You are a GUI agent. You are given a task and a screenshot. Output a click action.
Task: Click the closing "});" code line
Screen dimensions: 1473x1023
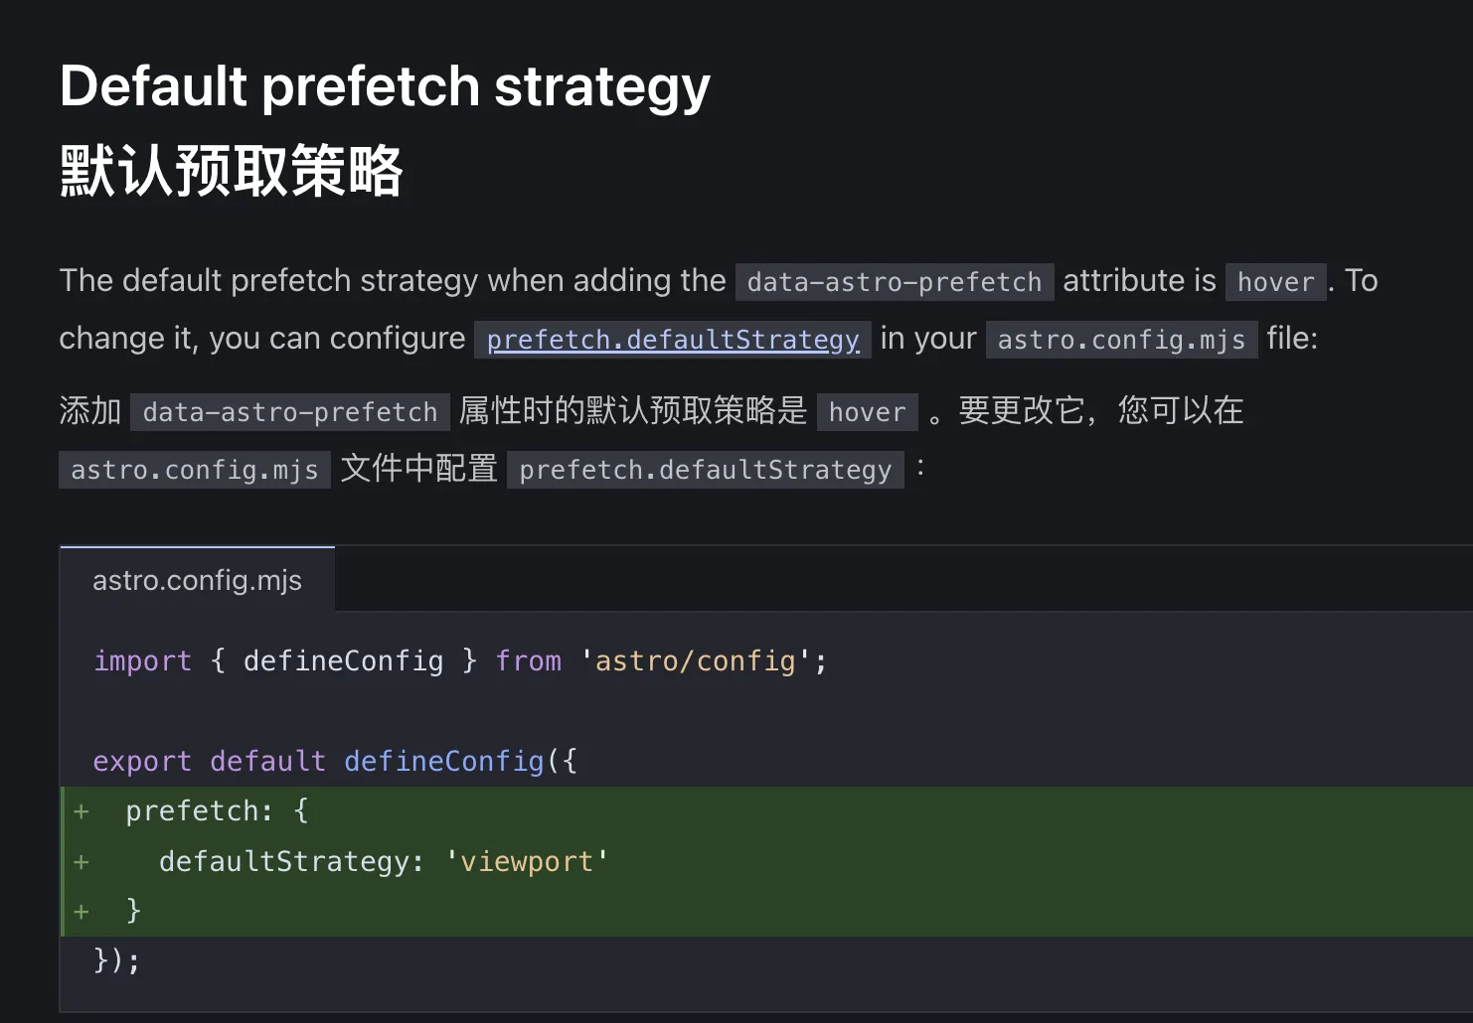click(x=117, y=960)
